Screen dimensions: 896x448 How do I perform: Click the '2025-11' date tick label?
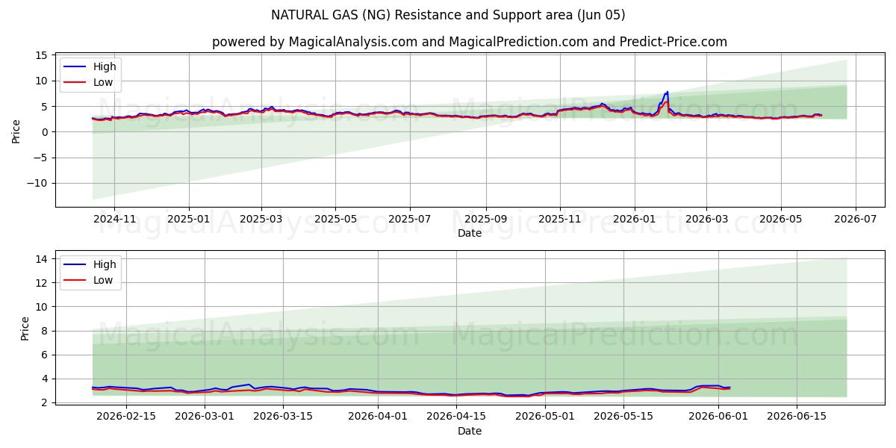coord(560,220)
